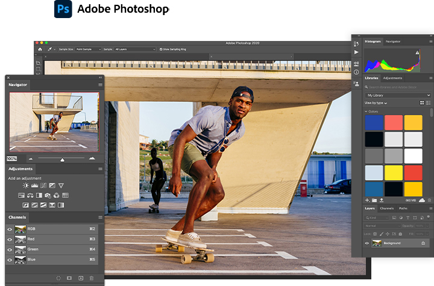Click the Play actions icon in side strip
The width and height of the screenshot is (434, 286).
pos(356,53)
